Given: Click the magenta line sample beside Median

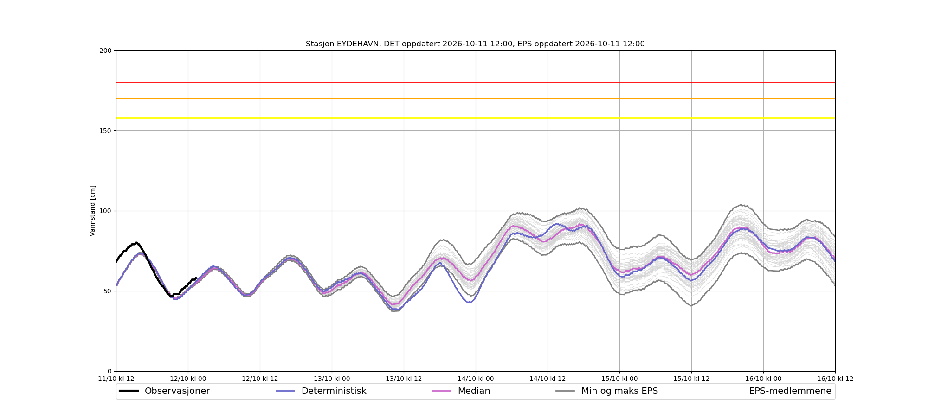Looking at the screenshot, I should coord(442,391).
